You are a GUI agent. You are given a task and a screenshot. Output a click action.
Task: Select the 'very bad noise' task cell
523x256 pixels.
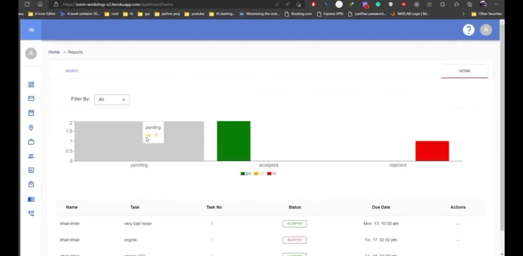[138, 224]
